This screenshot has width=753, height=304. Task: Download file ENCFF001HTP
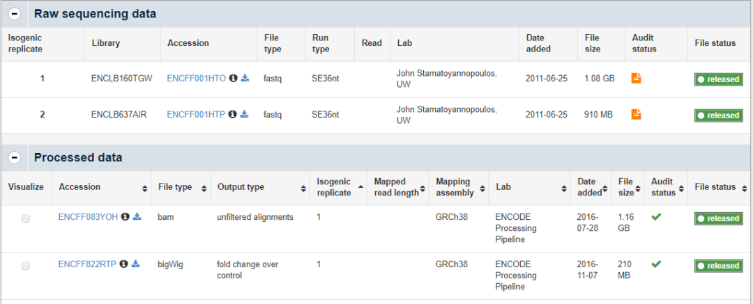click(x=244, y=115)
